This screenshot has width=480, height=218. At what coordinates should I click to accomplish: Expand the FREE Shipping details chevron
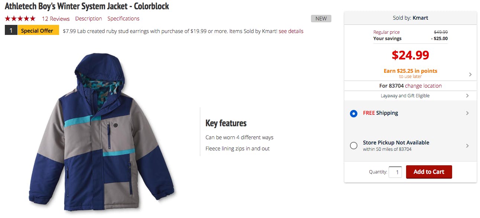(x=467, y=113)
